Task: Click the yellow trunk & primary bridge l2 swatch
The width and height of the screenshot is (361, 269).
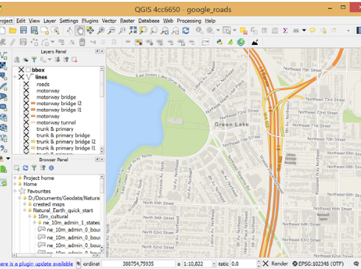Action: (x=33, y=142)
